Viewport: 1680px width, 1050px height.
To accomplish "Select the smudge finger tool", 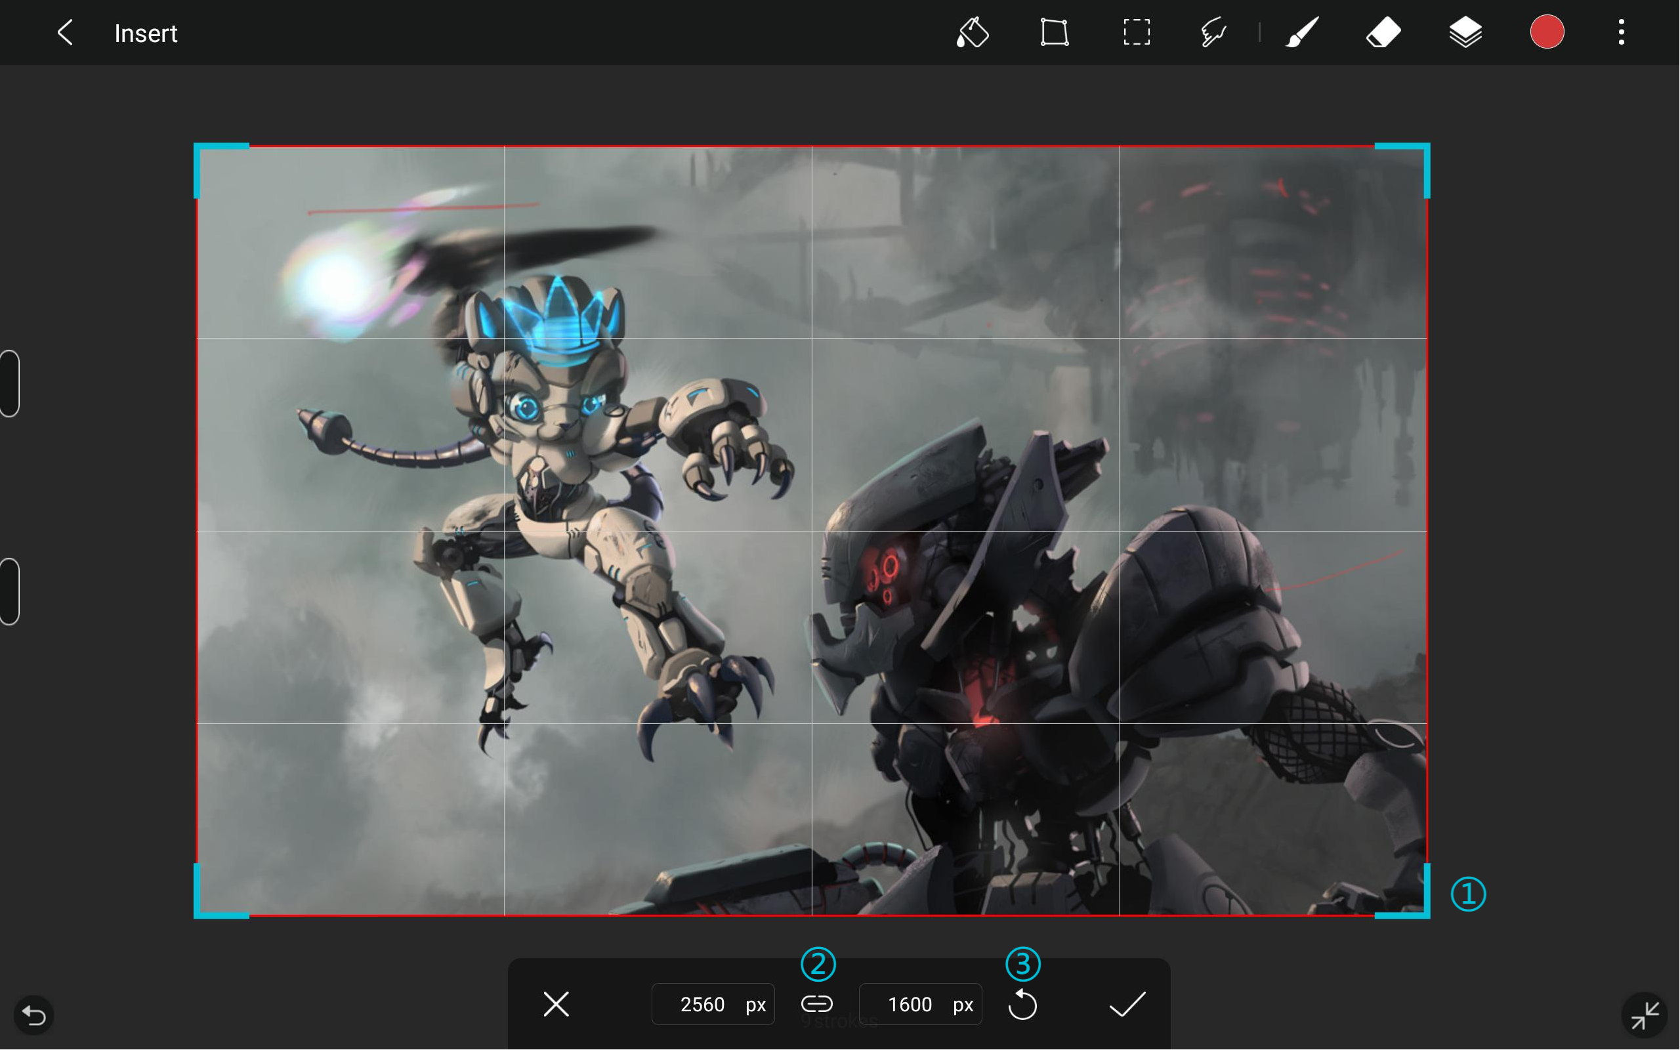I will tap(1213, 33).
